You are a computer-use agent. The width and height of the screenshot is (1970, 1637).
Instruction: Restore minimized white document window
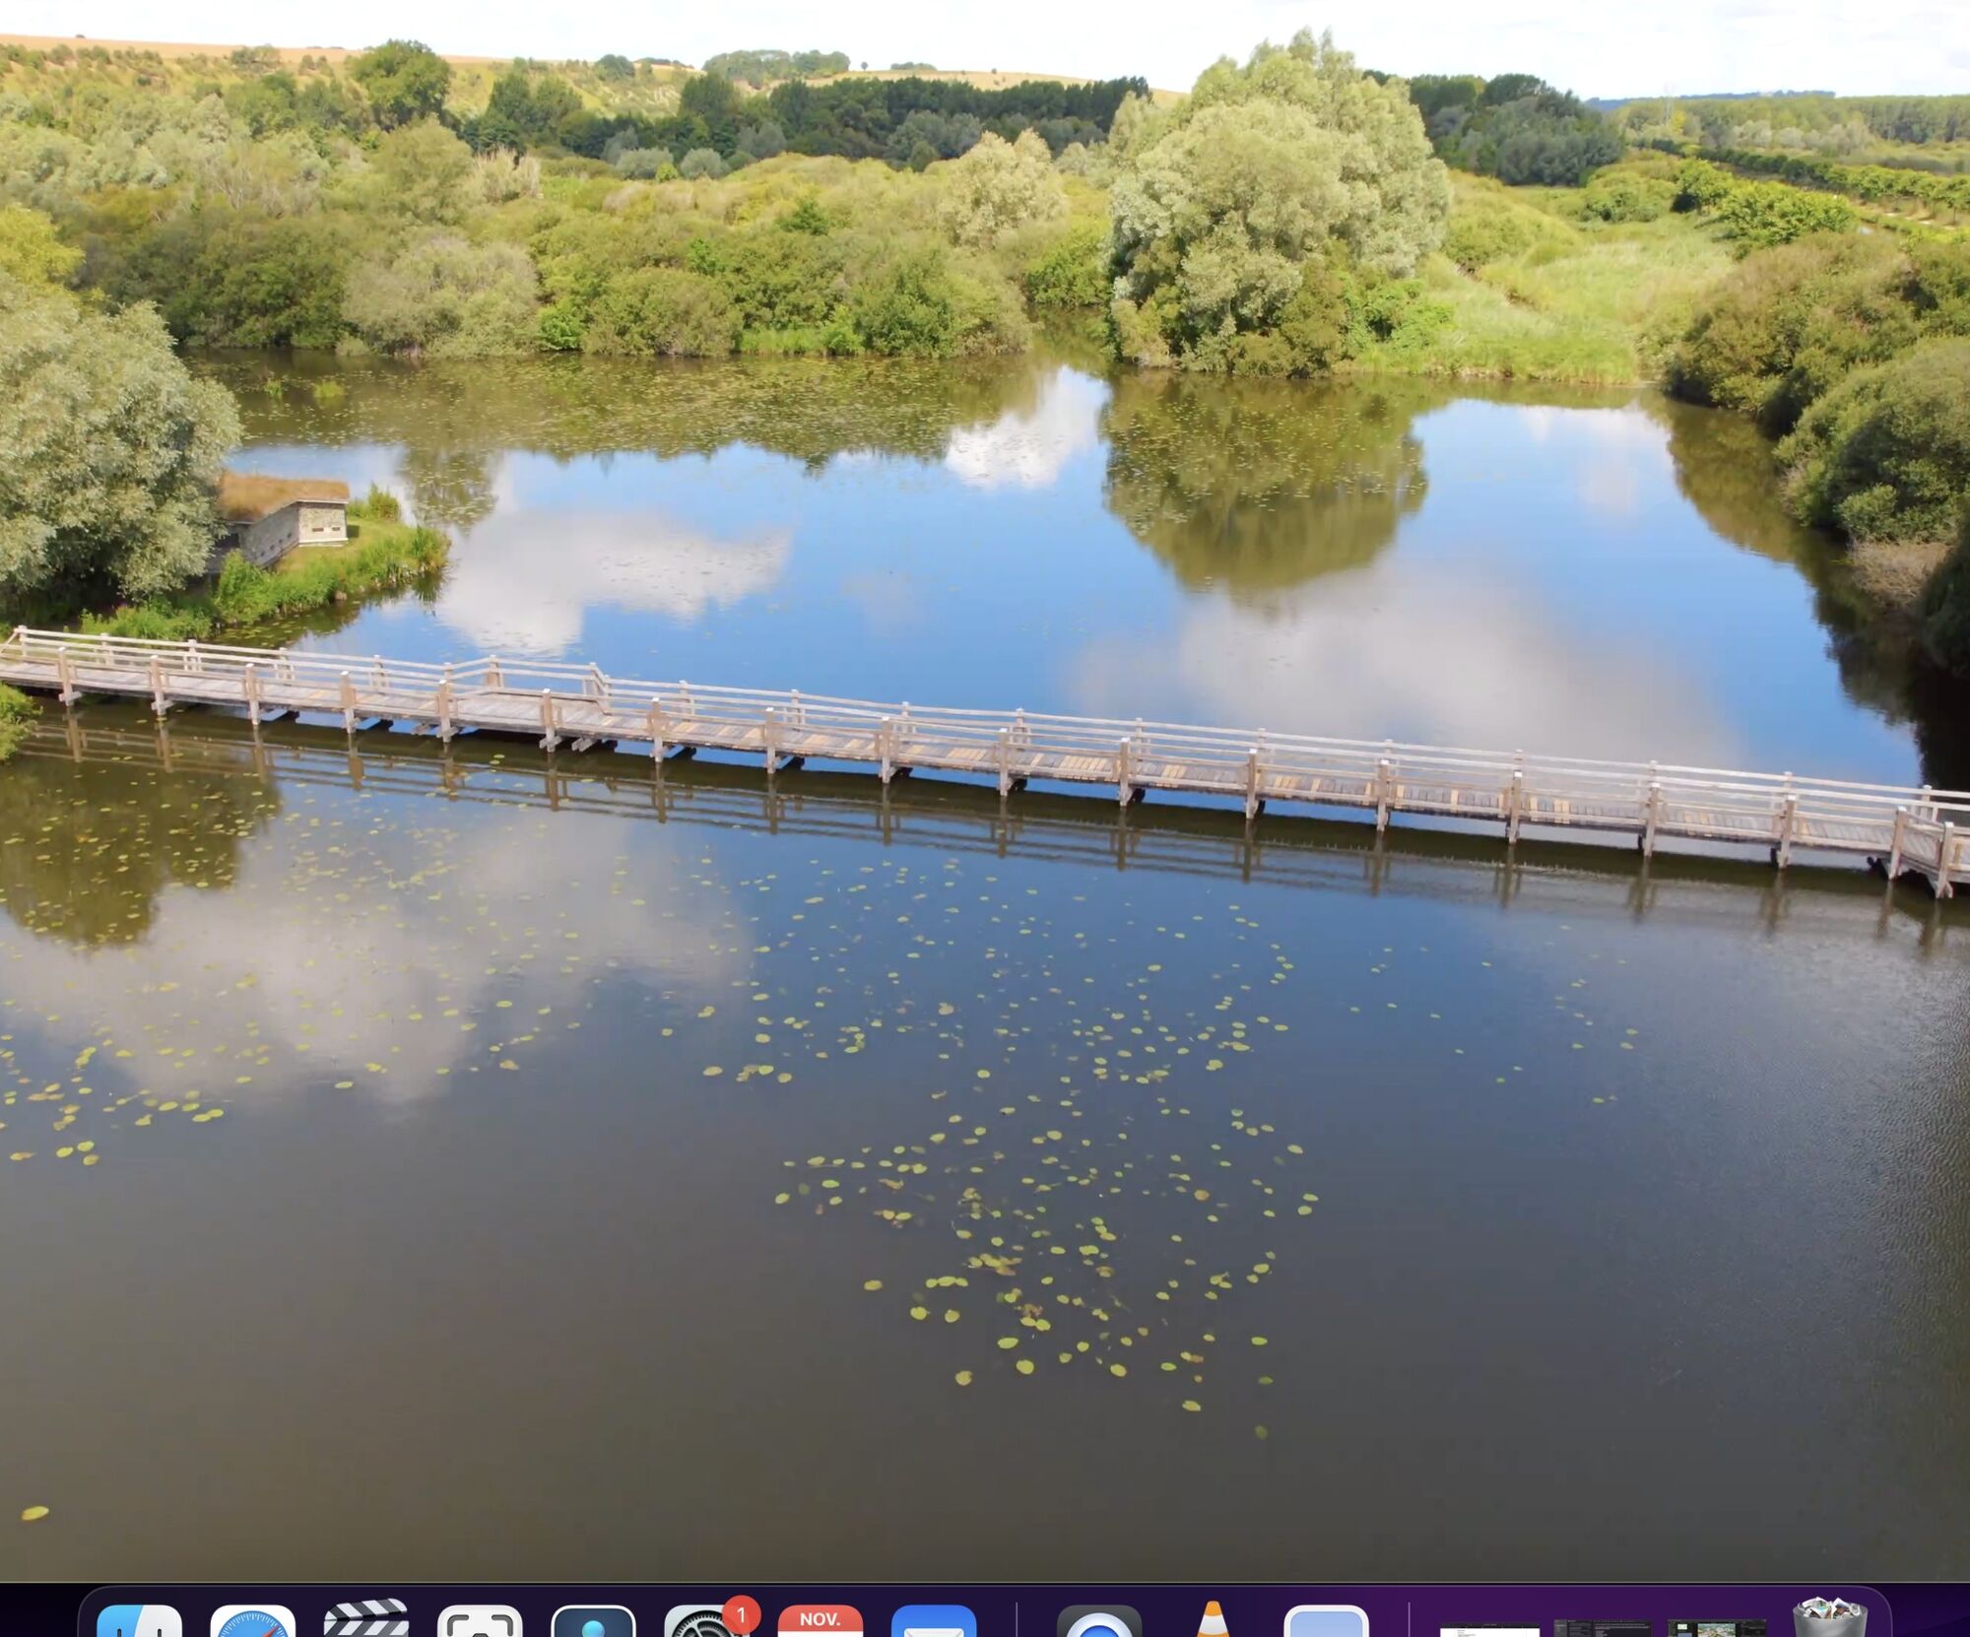[x=1489, y=1628]
